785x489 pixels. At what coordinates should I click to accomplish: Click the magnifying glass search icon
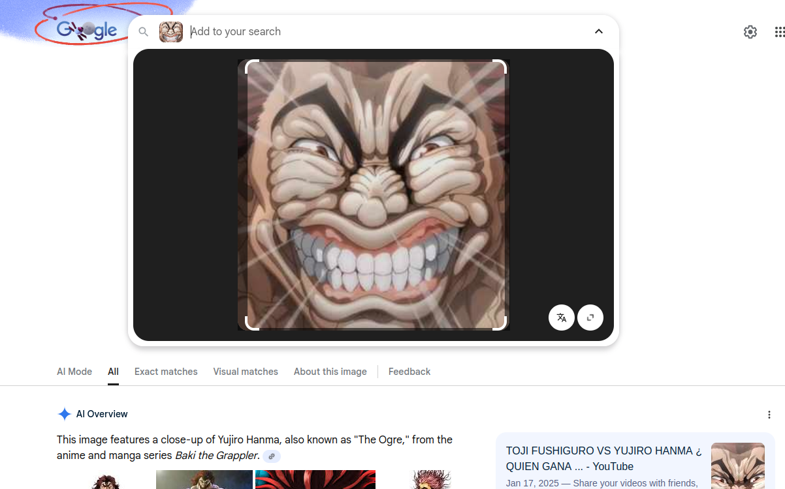[x=144, y=31]
